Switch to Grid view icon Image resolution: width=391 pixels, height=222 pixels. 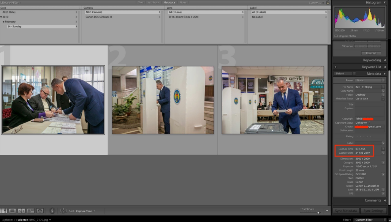point(3,211)
